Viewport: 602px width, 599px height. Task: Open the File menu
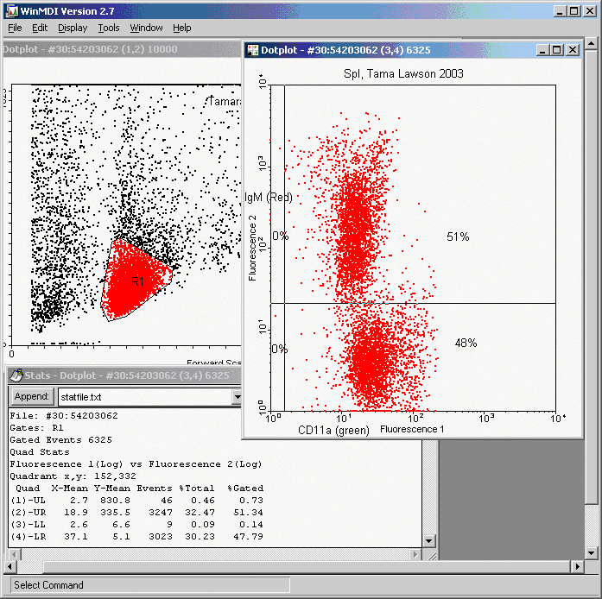[x=15, y=28]
